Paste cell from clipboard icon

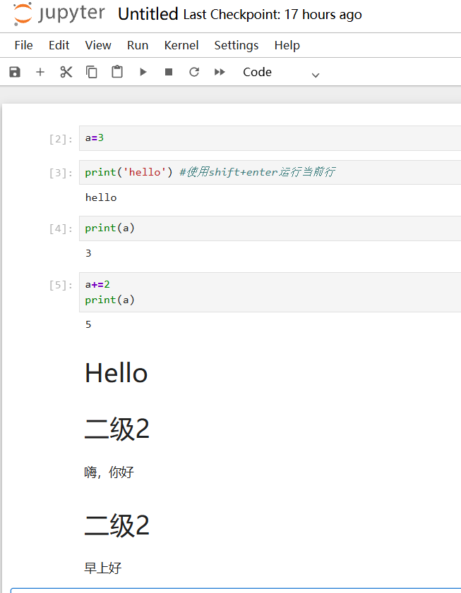point(117,72)
